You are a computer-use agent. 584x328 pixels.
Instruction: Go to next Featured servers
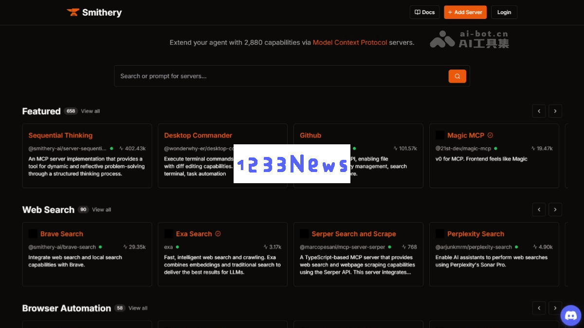point(555,111)
